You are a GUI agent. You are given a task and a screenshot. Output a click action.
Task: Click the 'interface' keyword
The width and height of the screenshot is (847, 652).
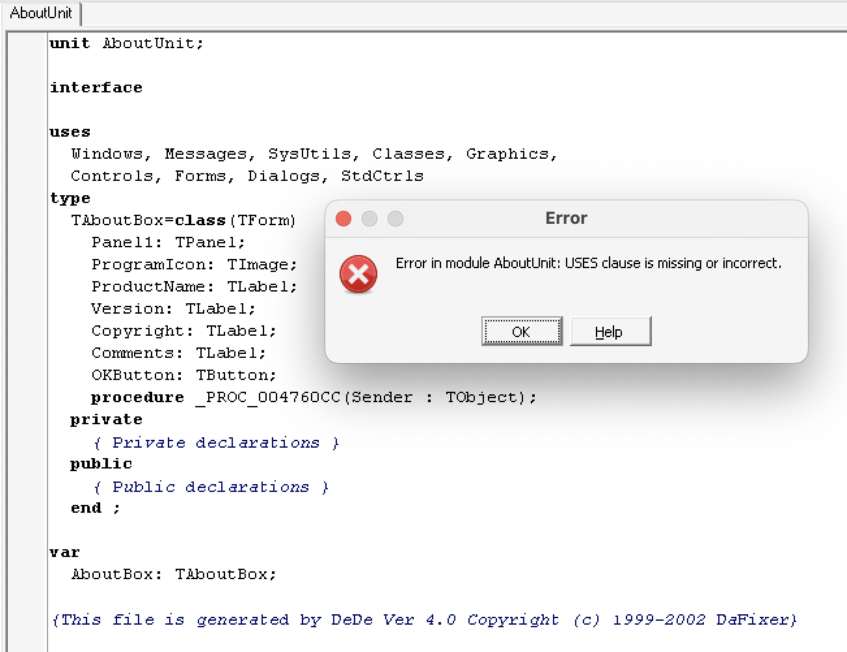coord(96,88)
